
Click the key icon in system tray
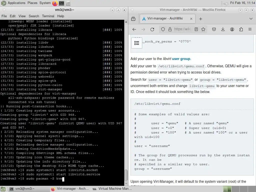point(226,3)
